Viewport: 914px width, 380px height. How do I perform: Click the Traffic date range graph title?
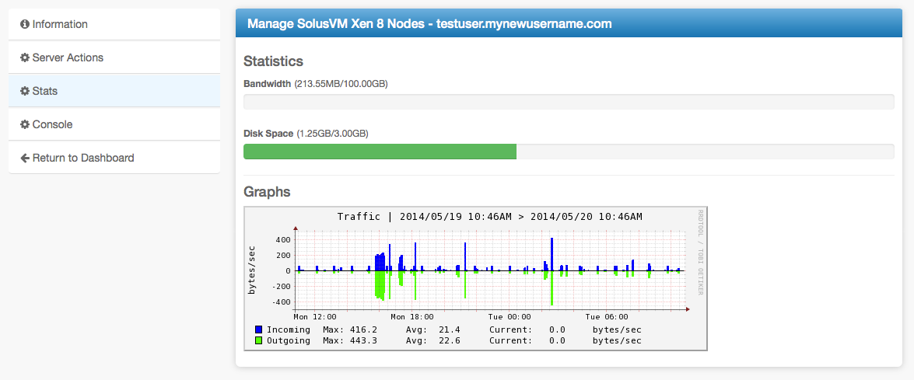[x=489, y=217]
